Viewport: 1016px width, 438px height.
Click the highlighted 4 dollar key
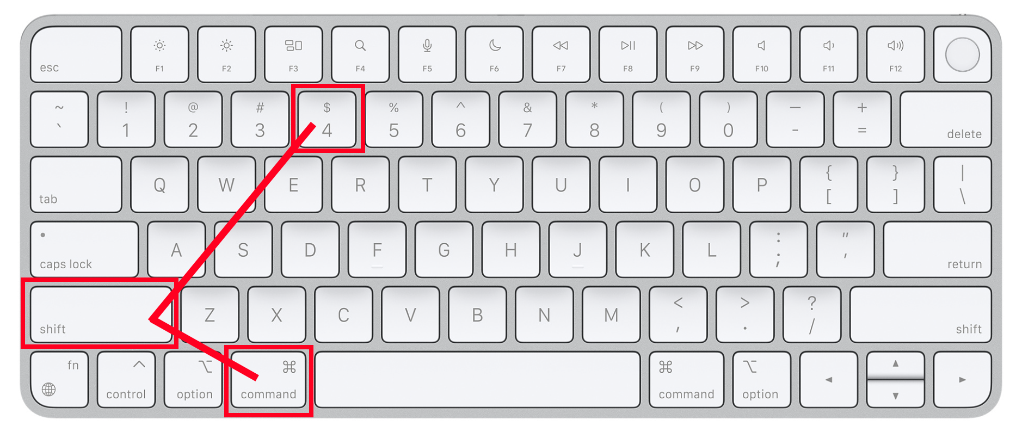(327, 119)
